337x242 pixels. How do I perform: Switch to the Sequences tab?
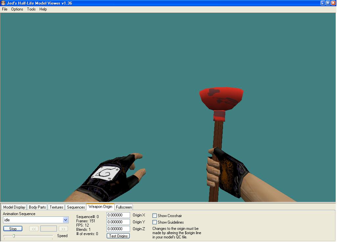click(76, 207)
